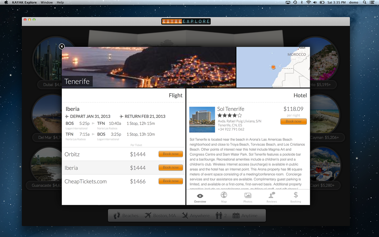The height and width of the screenshot is (237, 379).
Task: Book the Orbitz flight for $1444
Action: coord(171,154)
